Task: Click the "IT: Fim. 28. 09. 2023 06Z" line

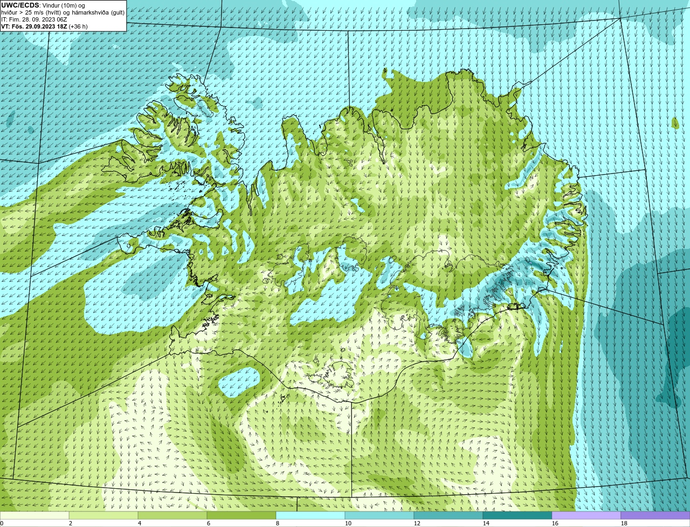Action: coord(34,19)
